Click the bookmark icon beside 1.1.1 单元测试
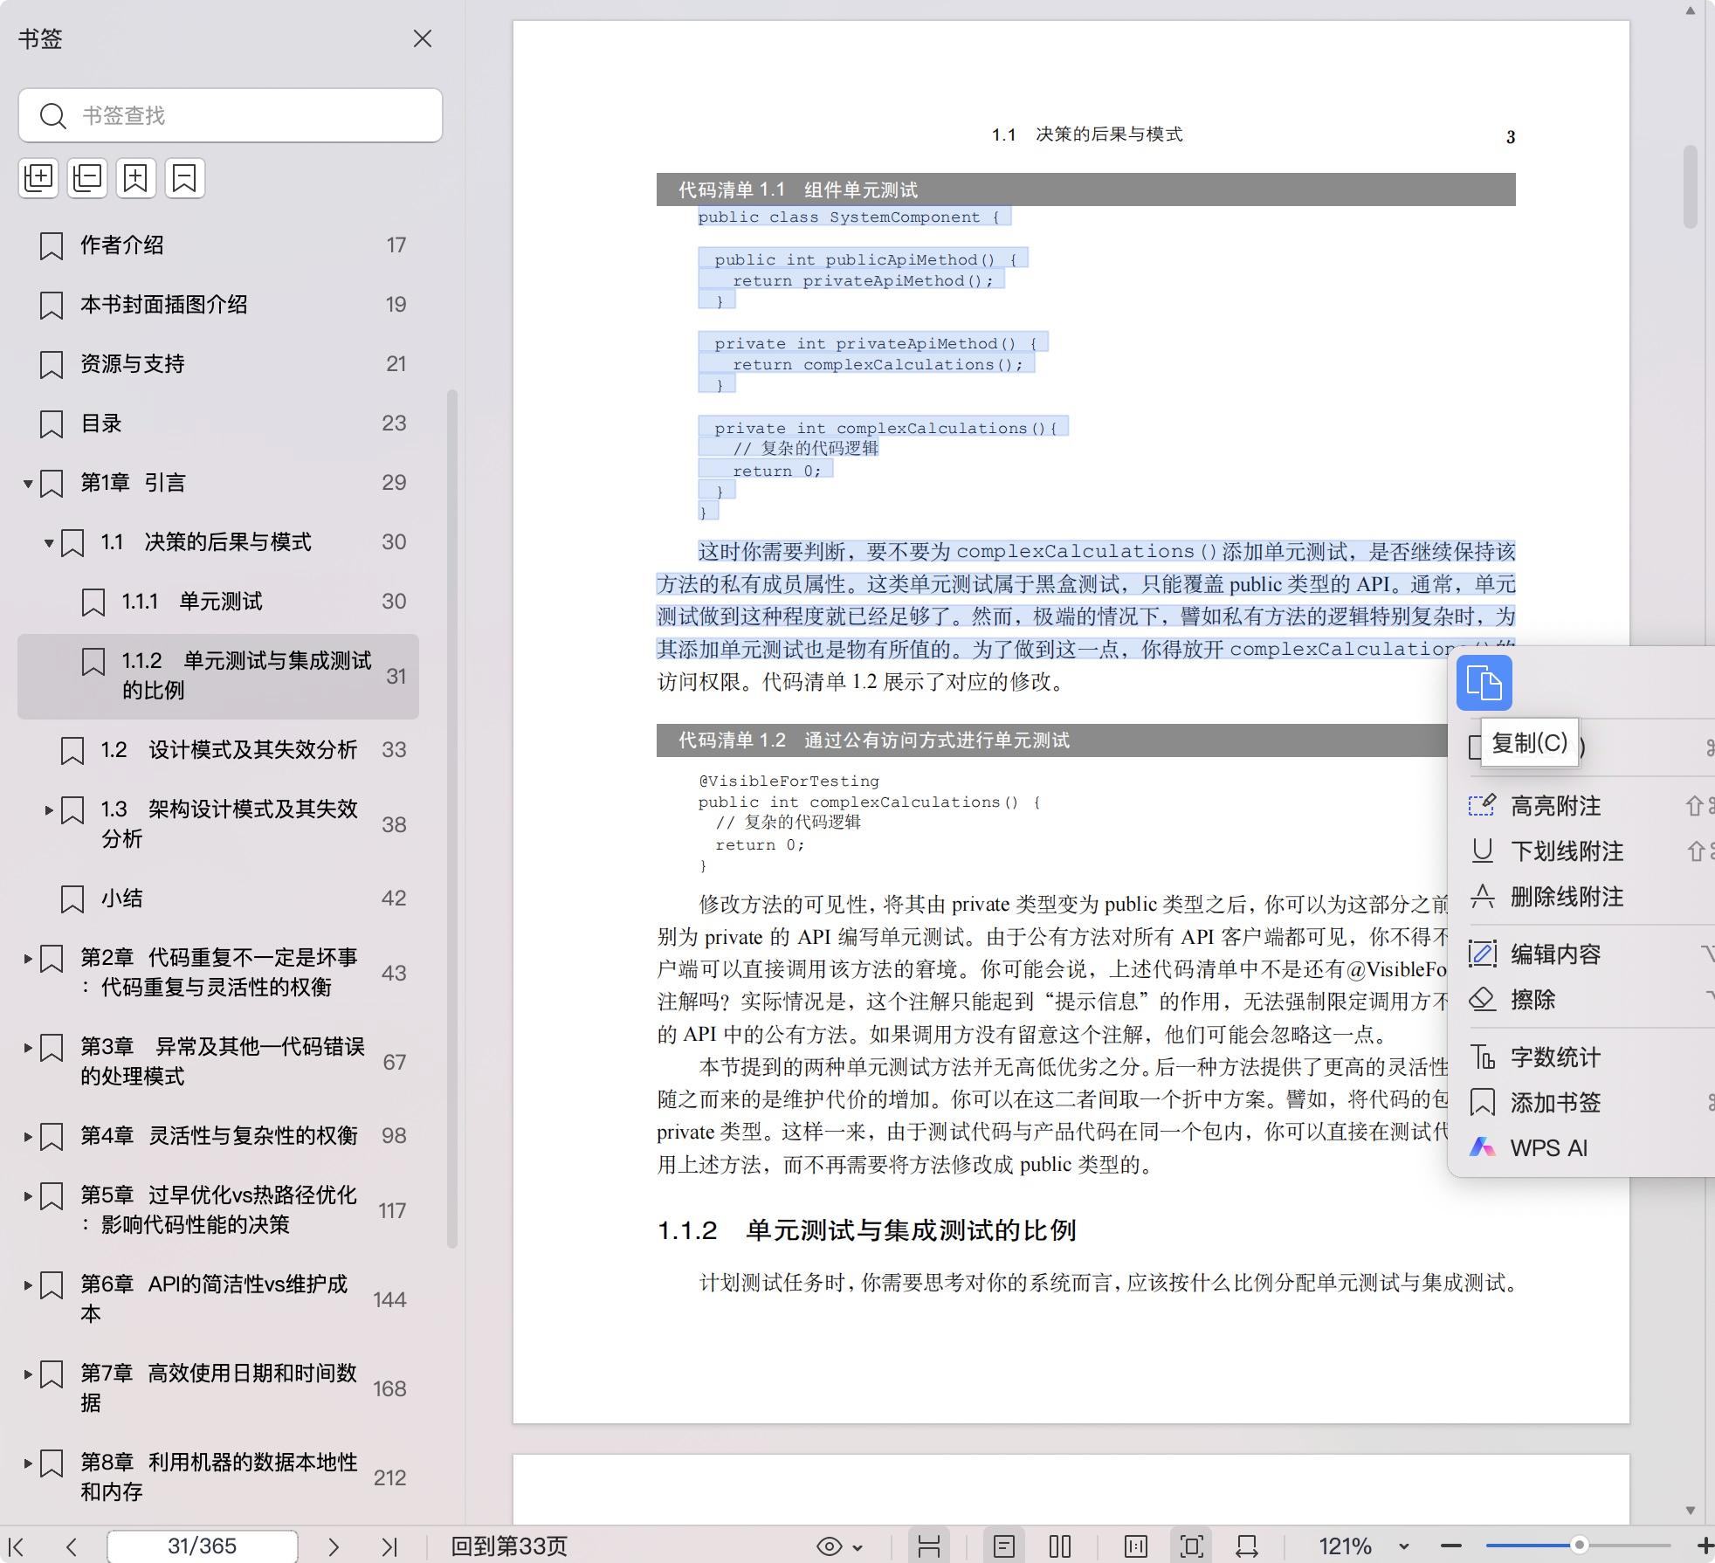 (93, 602)
